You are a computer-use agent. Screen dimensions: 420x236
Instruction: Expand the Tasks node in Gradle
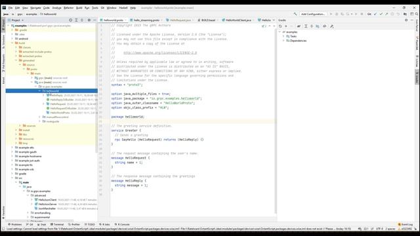click(x=283, y=36)
